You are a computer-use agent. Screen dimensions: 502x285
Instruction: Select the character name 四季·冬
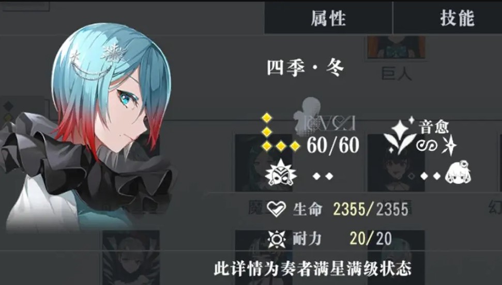(x=305, y=68)
